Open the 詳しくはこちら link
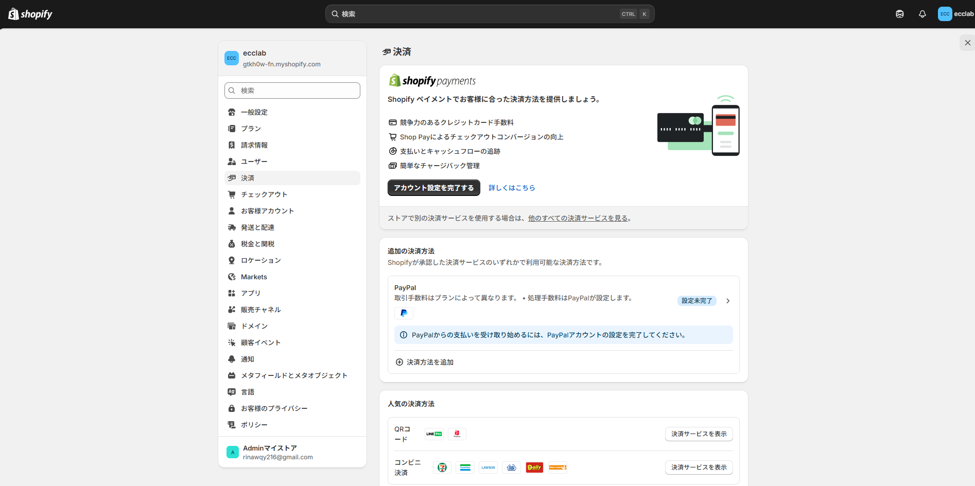This screenshot has width=975, height=486. point(512,188)
